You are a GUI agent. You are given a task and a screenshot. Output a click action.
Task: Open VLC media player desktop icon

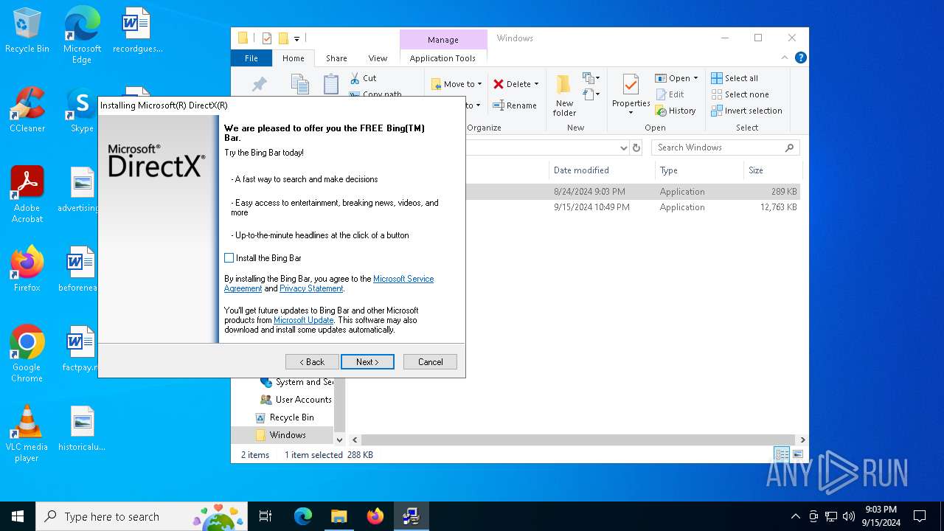[27, 434]
